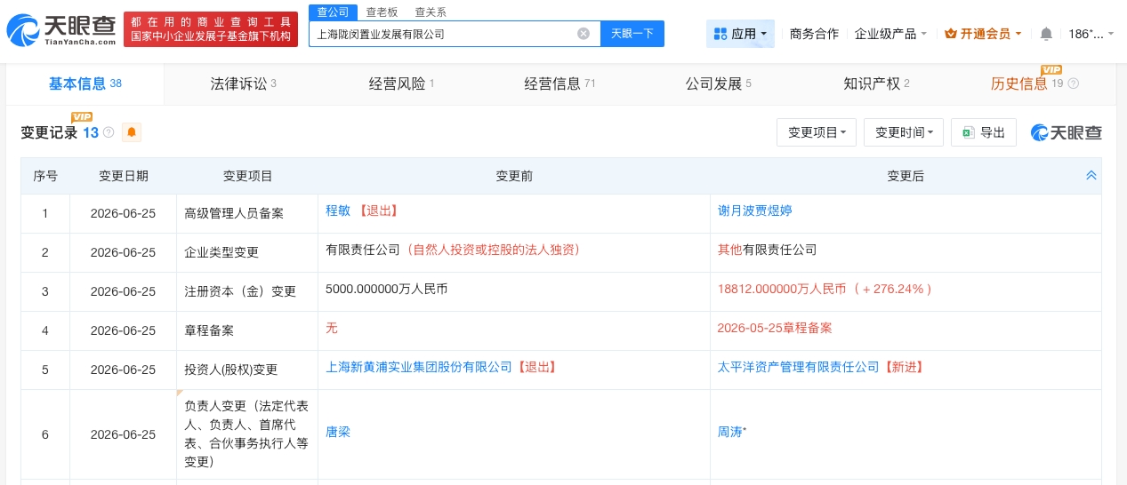Expand the 应用 apps dropdown

pos(740,34)
